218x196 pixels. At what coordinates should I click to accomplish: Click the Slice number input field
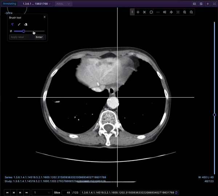[x=67, y=192]
